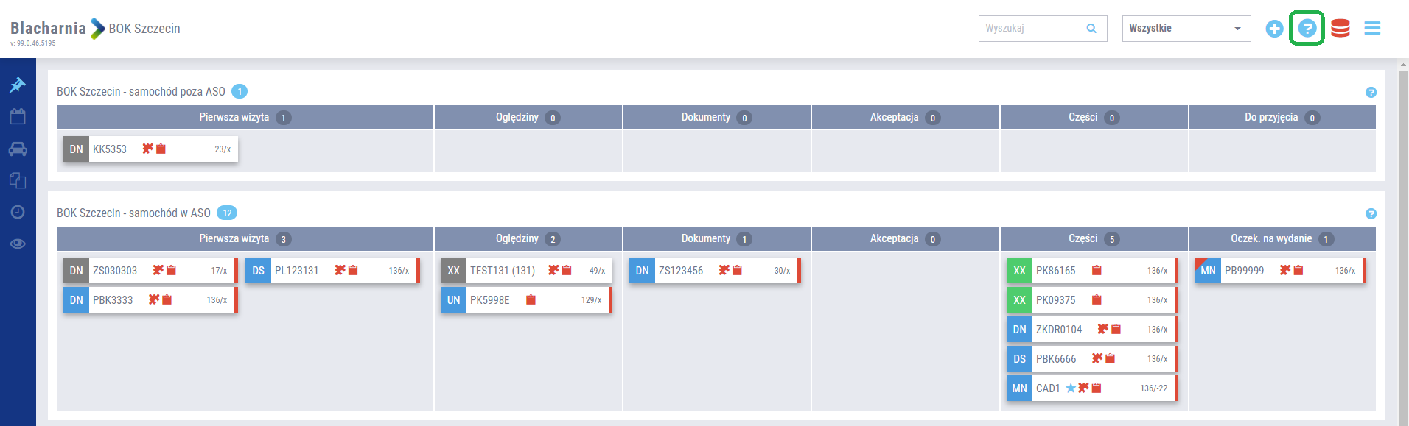The height and width of the screenshot is (426, 1409).
Task: Click the pin icon in the sidebar
Action: click(18, 85)
